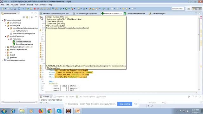Click the green Run toolbar icon
203x114 pixels.
66,9
